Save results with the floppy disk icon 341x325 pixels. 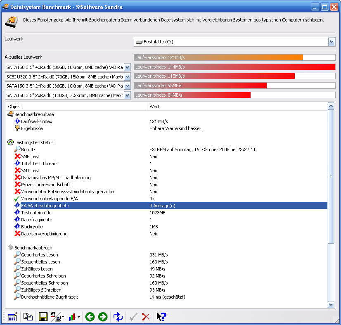pyautogui.click(x=43, y=317)
